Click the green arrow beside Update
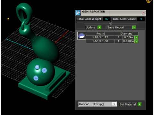The image size is (154, 115). [x=99, y=27]
